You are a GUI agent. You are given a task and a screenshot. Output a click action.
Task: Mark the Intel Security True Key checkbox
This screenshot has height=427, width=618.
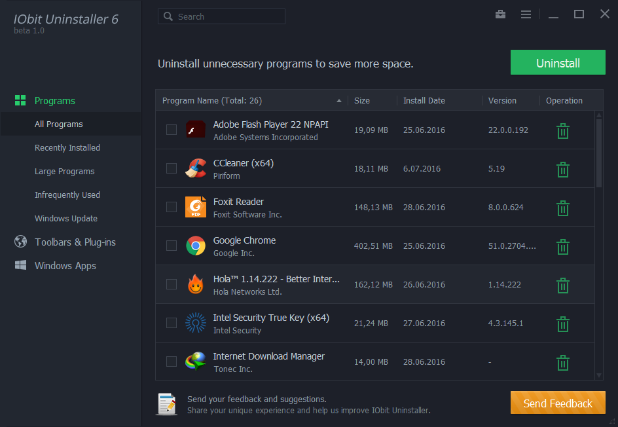pyautogui.click(x=172, y=323)
